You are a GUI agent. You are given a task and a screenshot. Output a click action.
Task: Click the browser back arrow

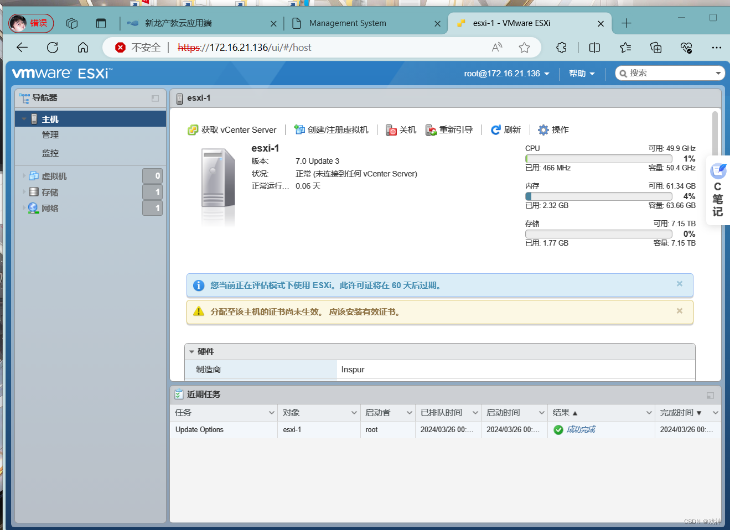click(22, 48)
